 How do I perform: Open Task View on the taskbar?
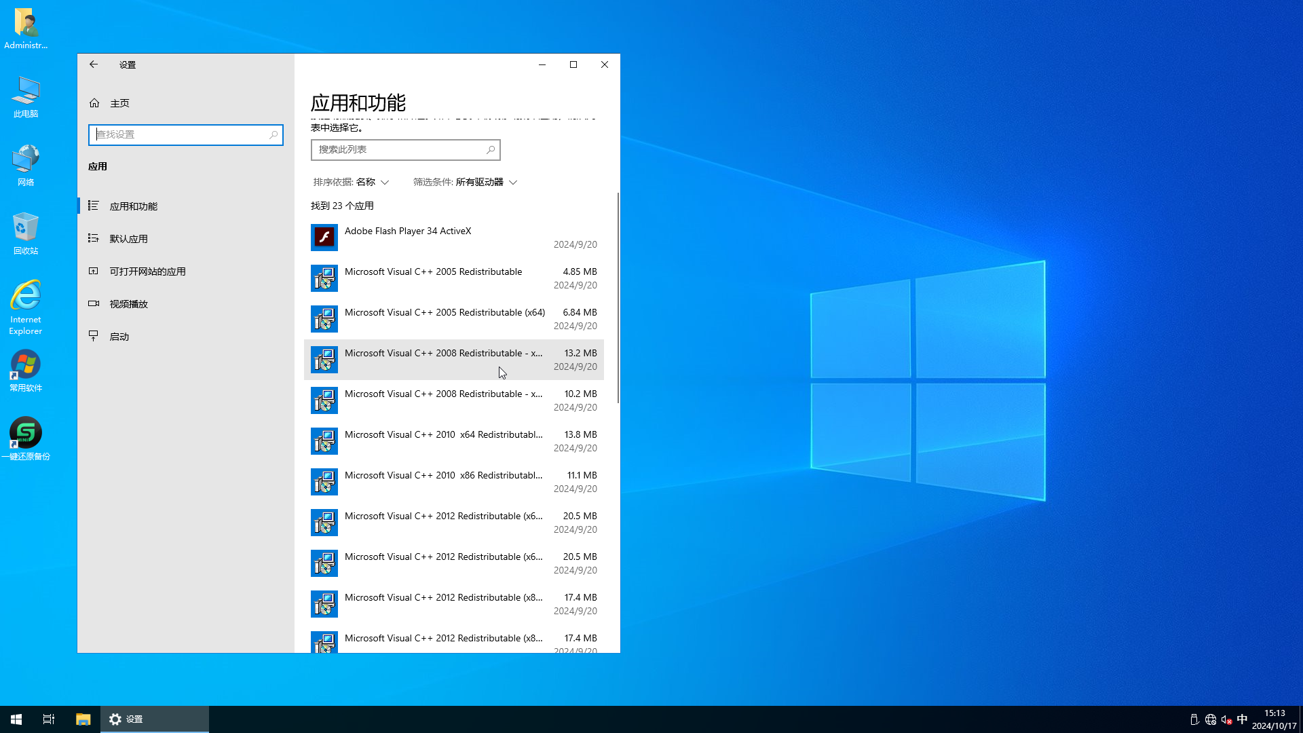pos(49,719)
